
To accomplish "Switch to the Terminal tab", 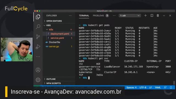I will tap(84, 16).
